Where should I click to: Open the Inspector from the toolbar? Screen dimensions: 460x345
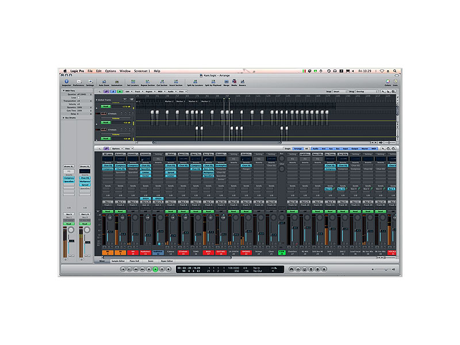66,82
